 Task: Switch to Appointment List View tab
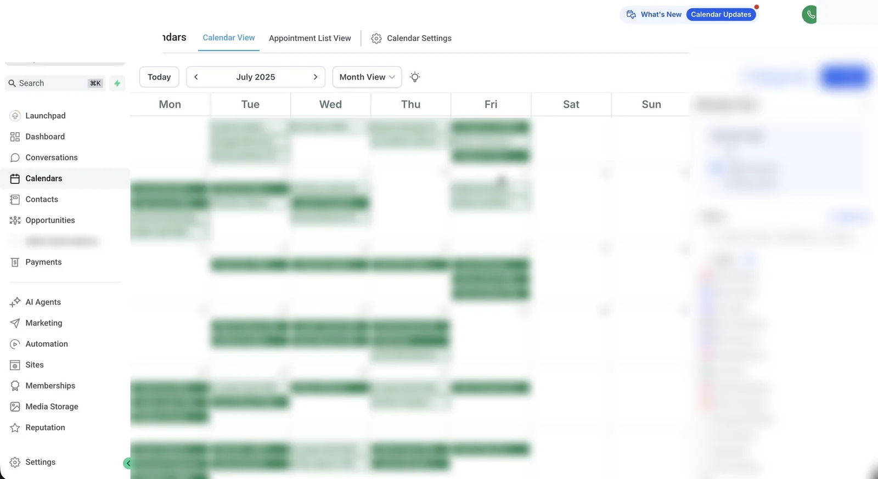[310, 38]
